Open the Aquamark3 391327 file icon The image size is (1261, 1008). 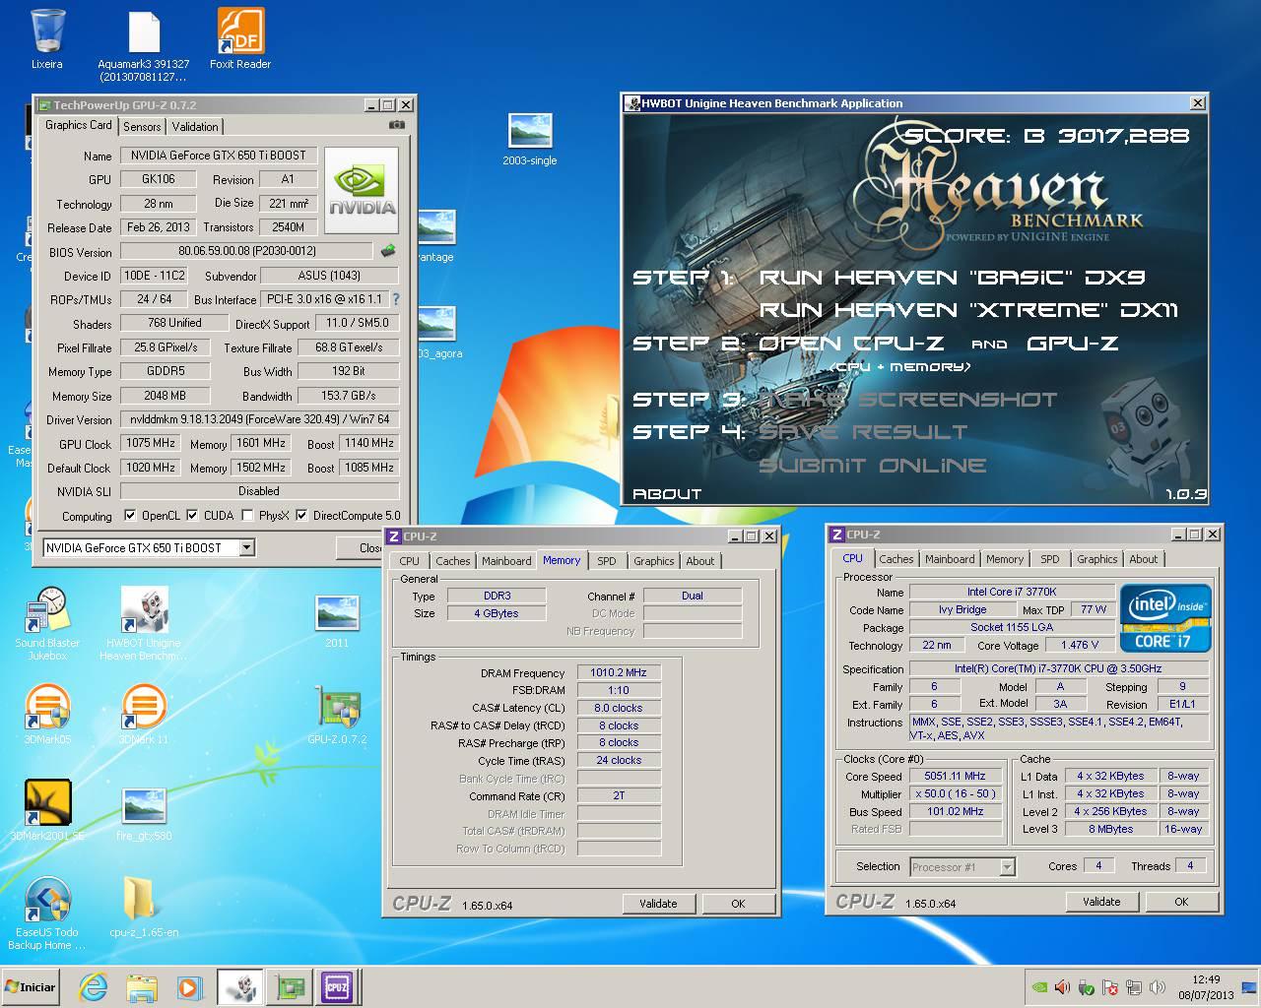(144, 44)
